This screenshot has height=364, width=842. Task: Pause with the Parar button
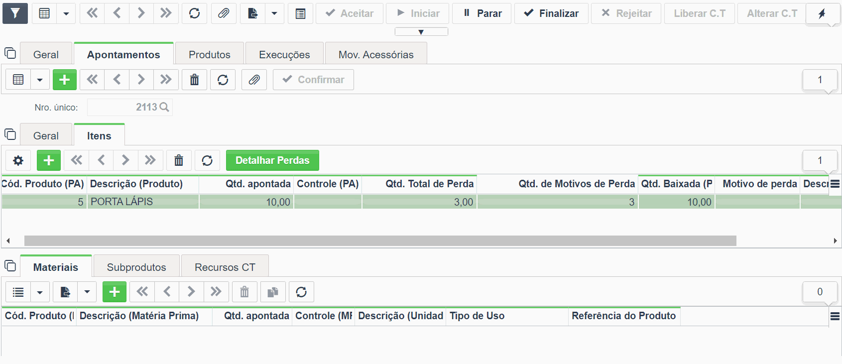pos(482,13)
